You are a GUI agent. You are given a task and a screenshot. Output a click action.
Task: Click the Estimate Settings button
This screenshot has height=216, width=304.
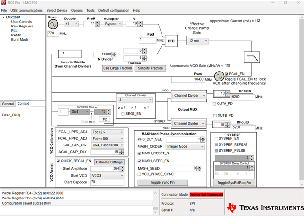click(x=109, y=162)
